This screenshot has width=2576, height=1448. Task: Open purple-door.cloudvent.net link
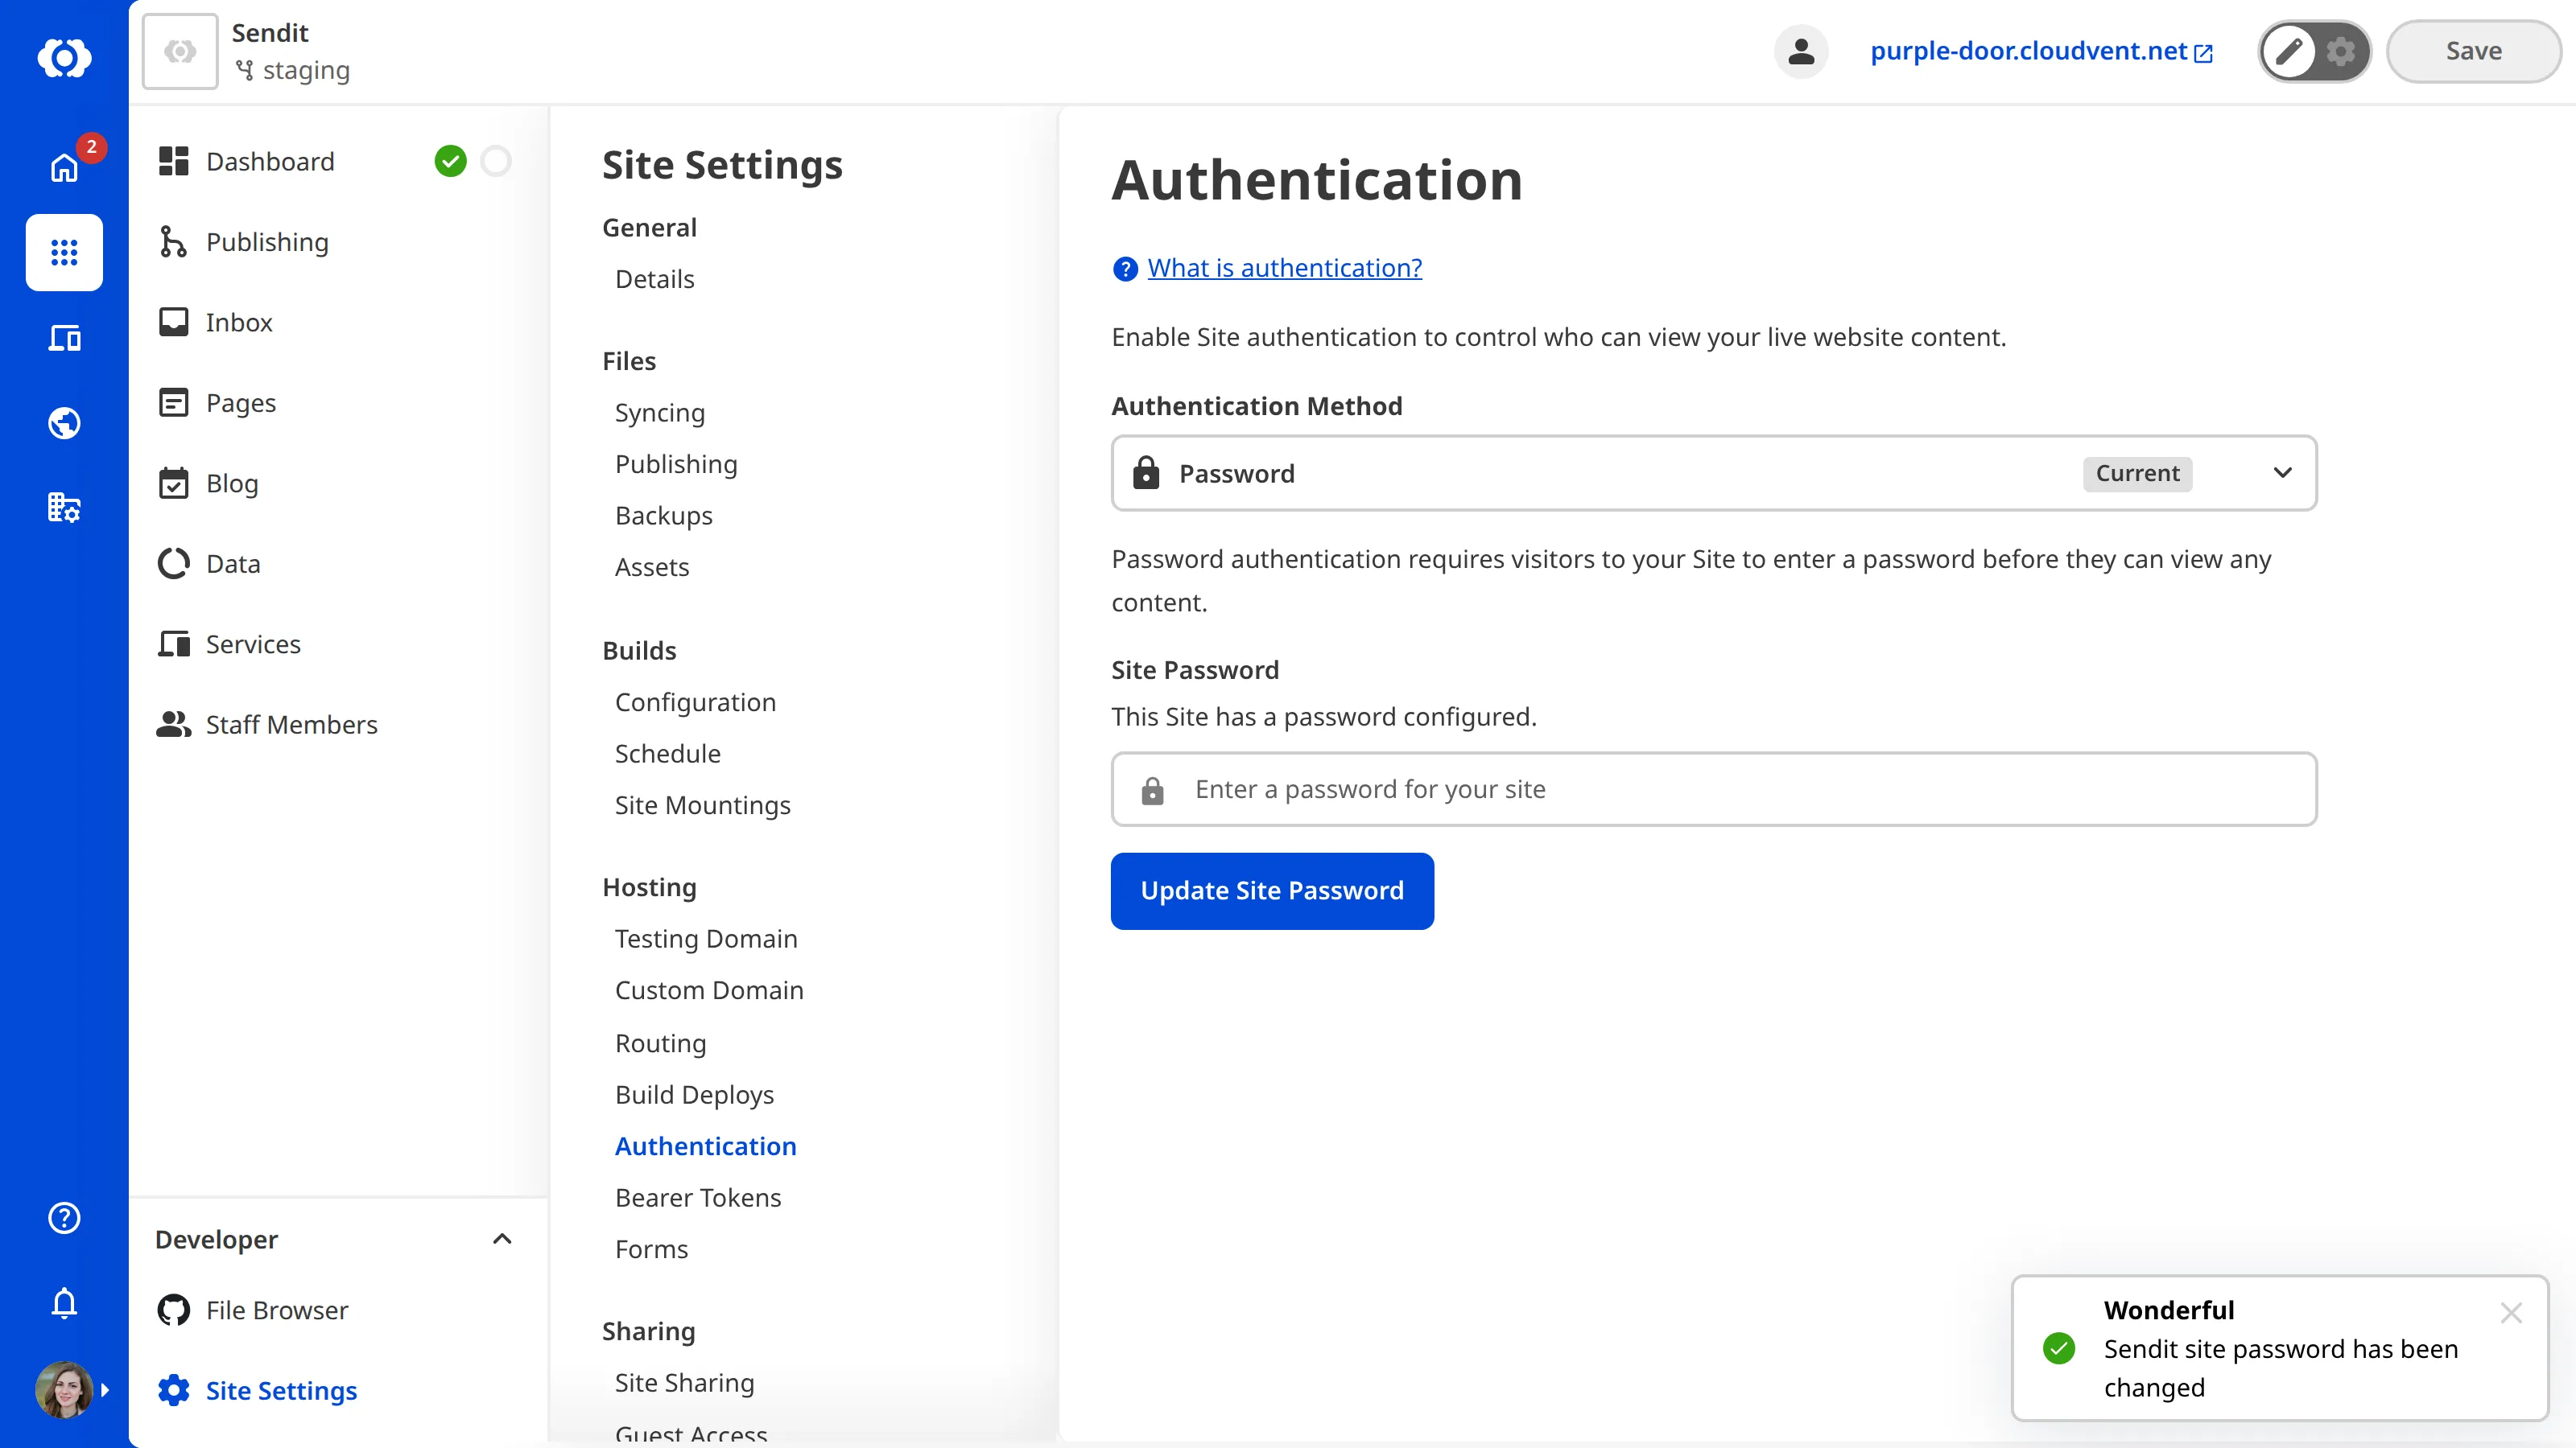click(x=2041, y=51)
